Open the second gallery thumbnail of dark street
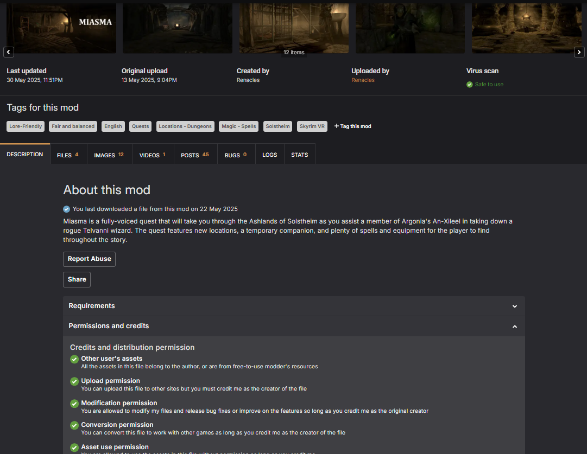This screenshot has height=454, width=587. pyautogui.click(x=178, y=28)
